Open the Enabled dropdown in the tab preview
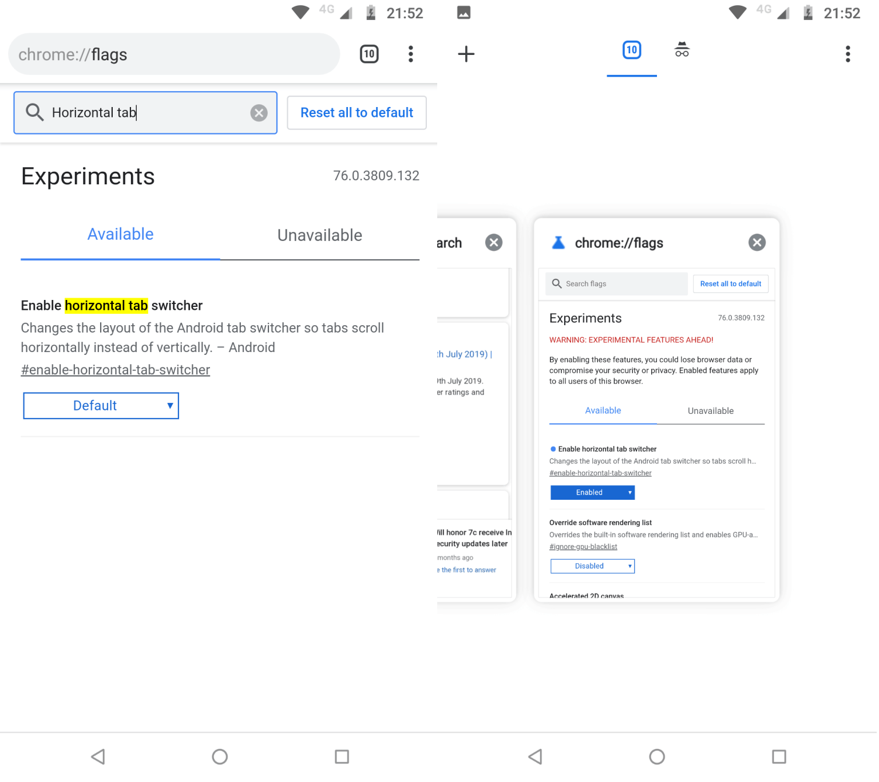Screen dimensions: 879x782 pyautogui.click(x=592, y=492)
